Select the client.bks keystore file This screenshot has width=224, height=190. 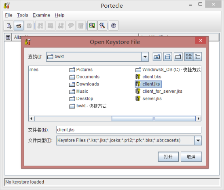(148, 77)
